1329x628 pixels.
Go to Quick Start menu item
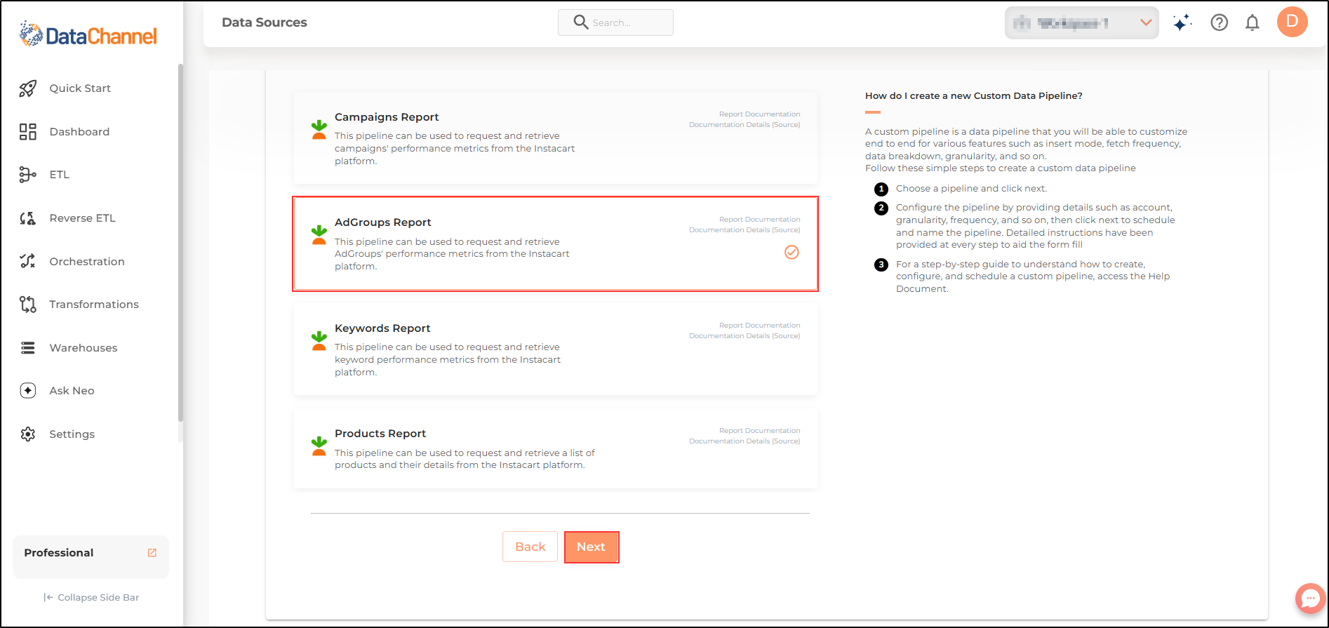[x=80, y=88]
